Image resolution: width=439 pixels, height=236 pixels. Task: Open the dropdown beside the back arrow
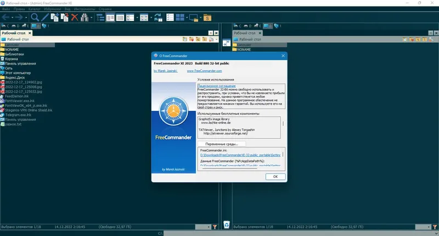click(x=12, y=18)
